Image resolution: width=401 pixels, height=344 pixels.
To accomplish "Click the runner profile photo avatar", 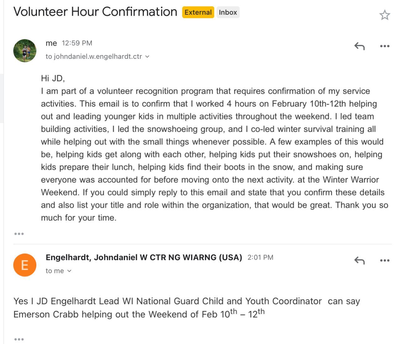I will click(x=25, y=51).
